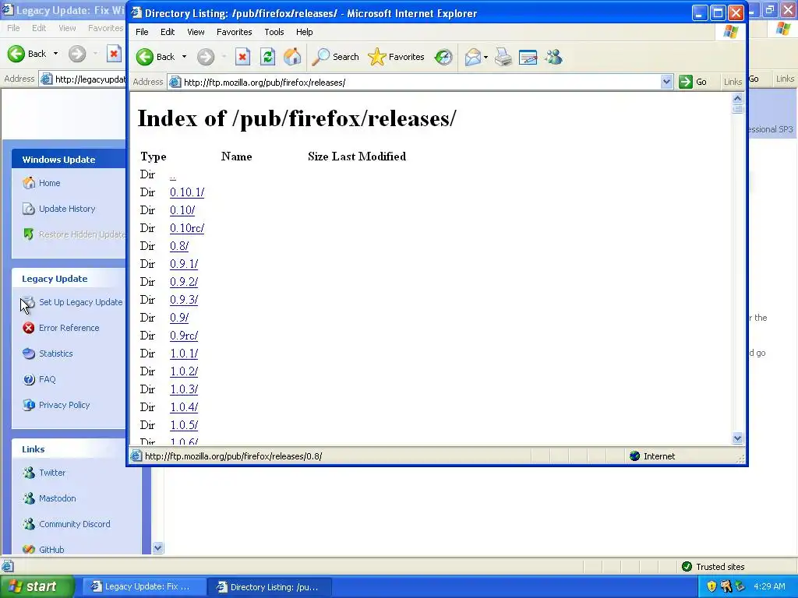Screen dimensions: 798x598
Task: Open Help menu in Directory Listing window
Action: point(305,32)
